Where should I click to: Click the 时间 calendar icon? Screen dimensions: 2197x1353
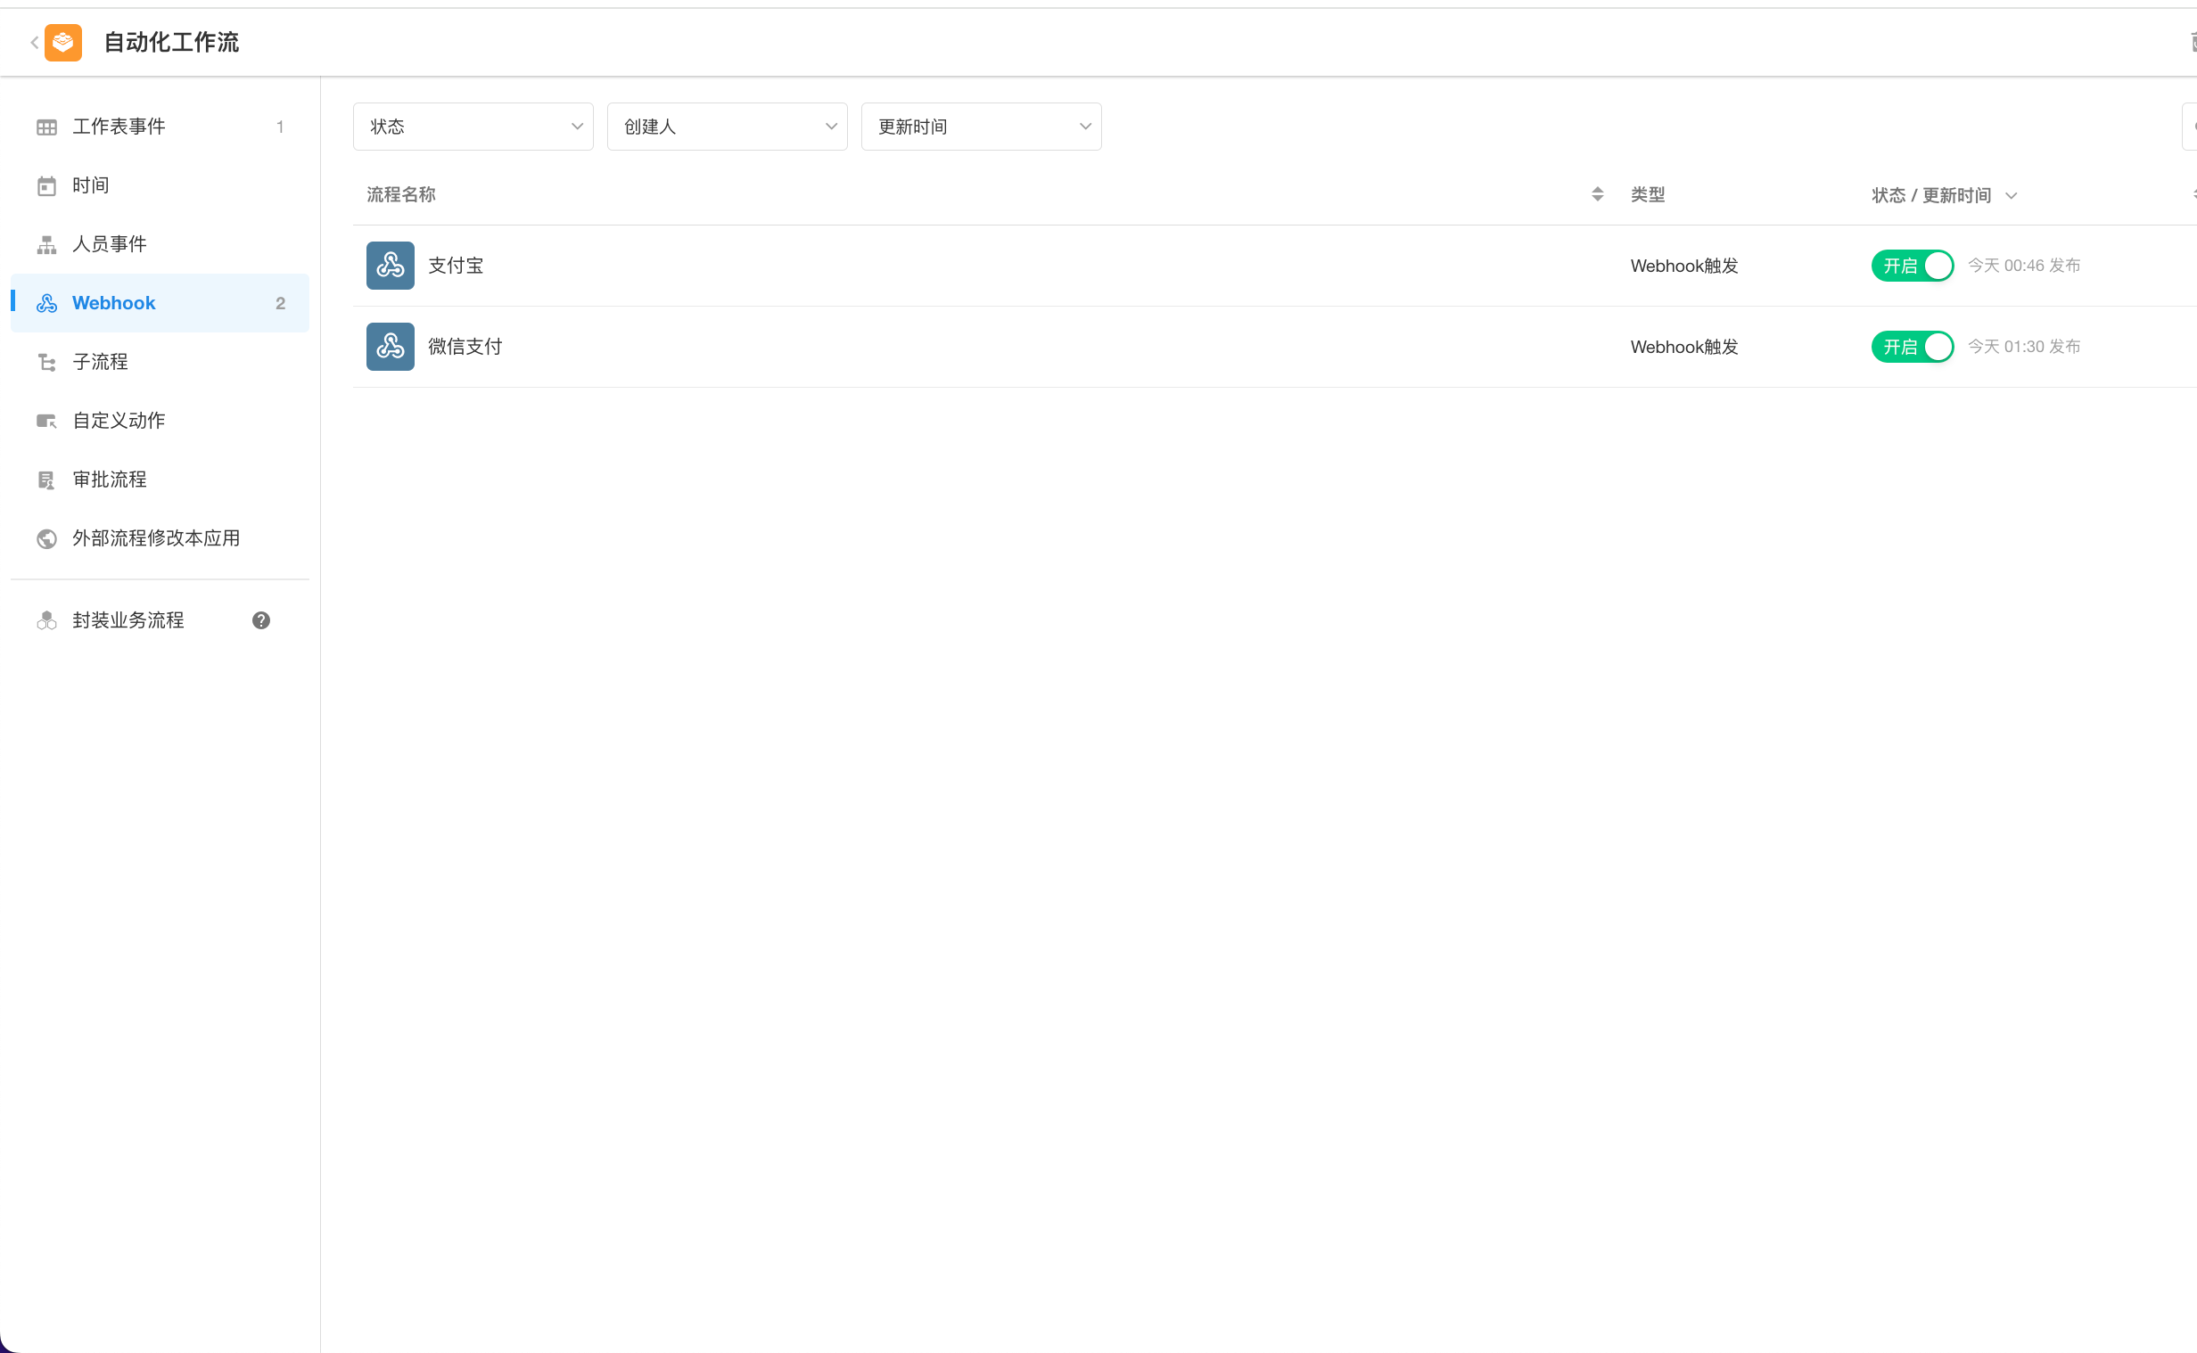pyautogui.click(x=46, y=186)
